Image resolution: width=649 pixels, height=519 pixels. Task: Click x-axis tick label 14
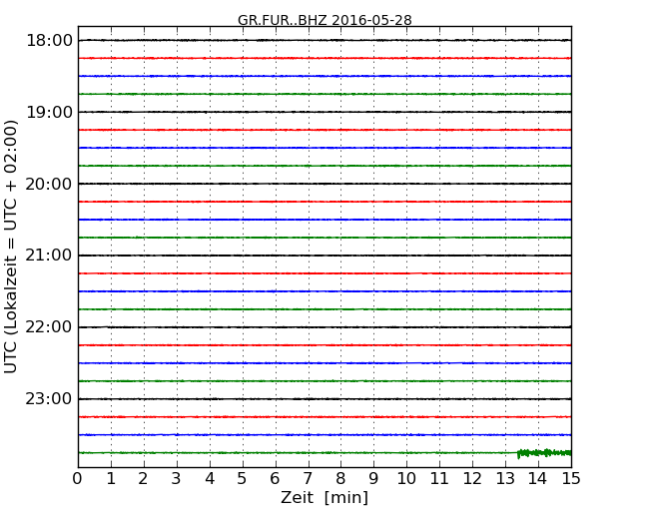(x=538, y=478)
